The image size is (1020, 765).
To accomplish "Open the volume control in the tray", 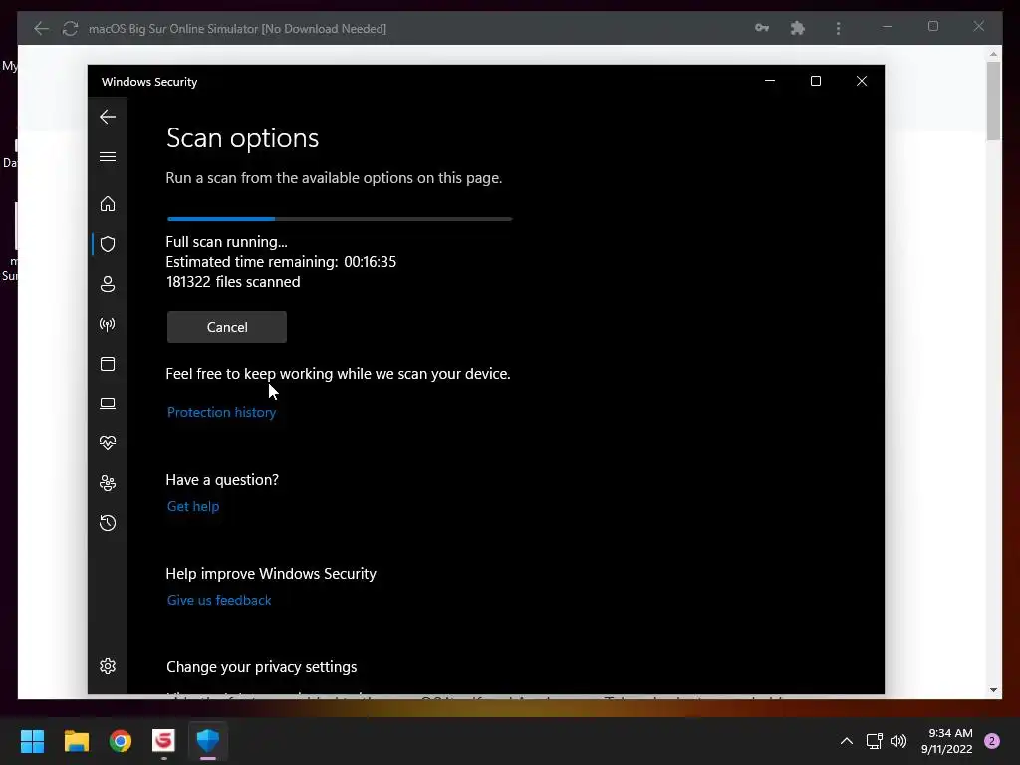I will 898,741.
